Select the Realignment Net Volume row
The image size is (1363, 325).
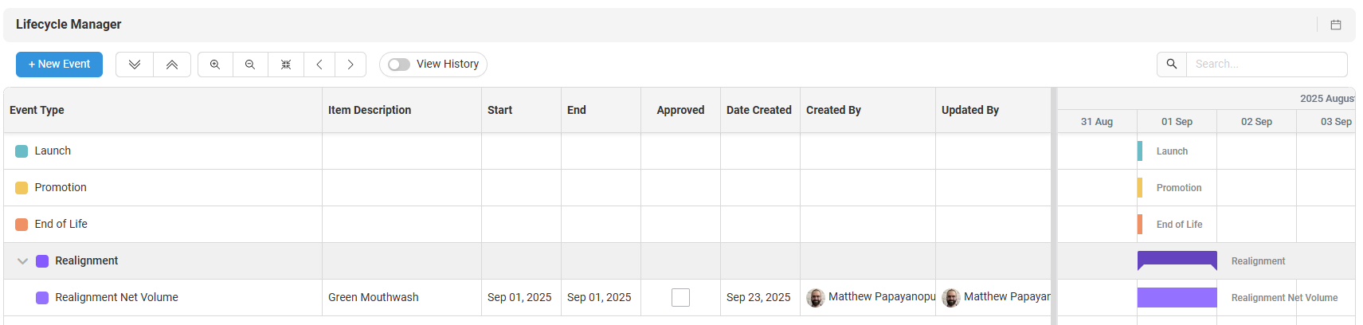[116, 297]
